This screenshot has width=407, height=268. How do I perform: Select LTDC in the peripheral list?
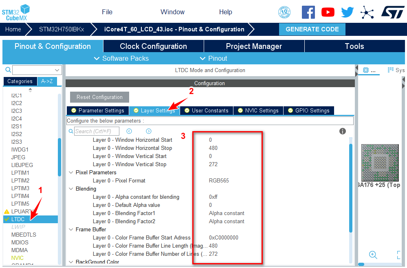(18, 219)
